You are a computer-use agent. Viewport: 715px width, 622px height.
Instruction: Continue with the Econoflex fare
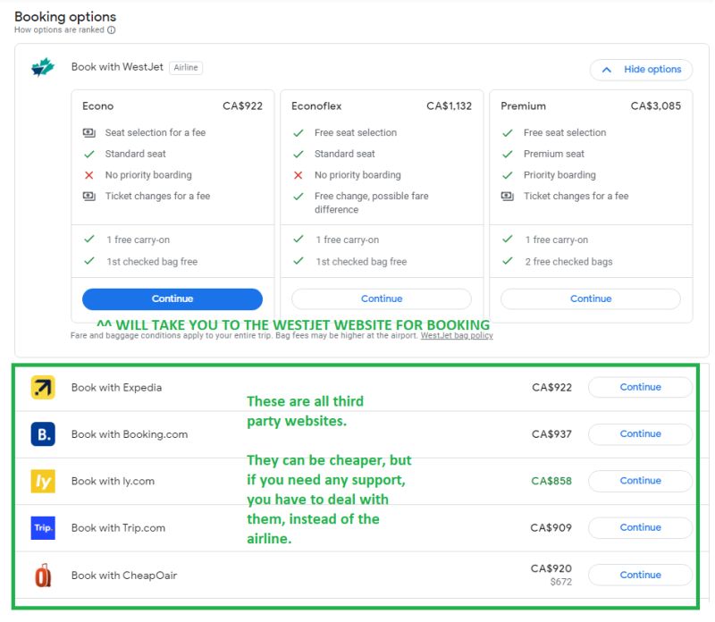(382, 299)
